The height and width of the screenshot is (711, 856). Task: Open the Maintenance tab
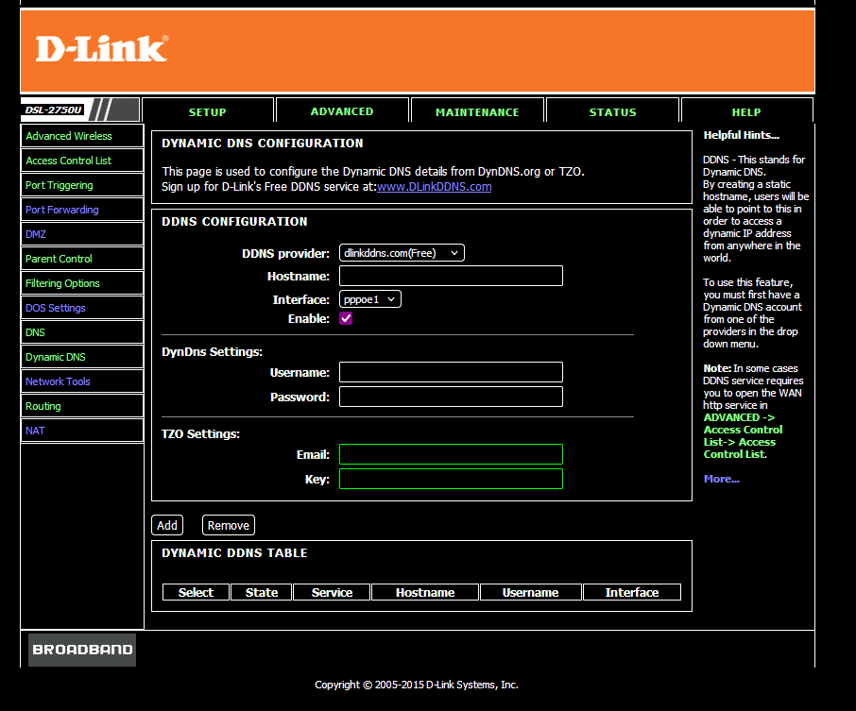[x=477, y=112]
